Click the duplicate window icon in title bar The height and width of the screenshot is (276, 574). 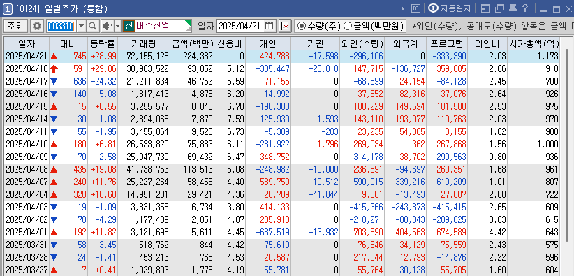pos(499,8)
